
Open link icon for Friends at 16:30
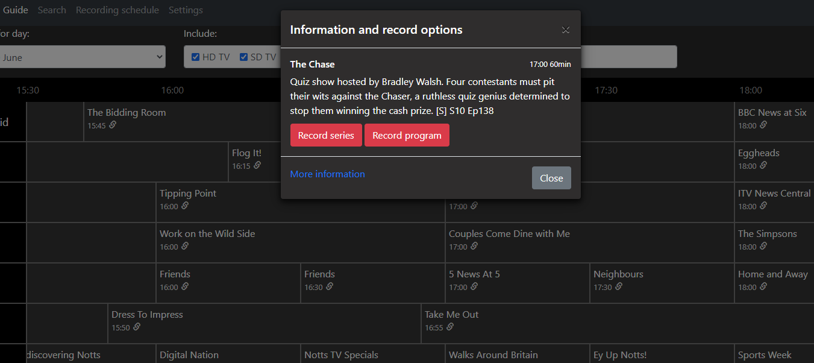(330, 287)
